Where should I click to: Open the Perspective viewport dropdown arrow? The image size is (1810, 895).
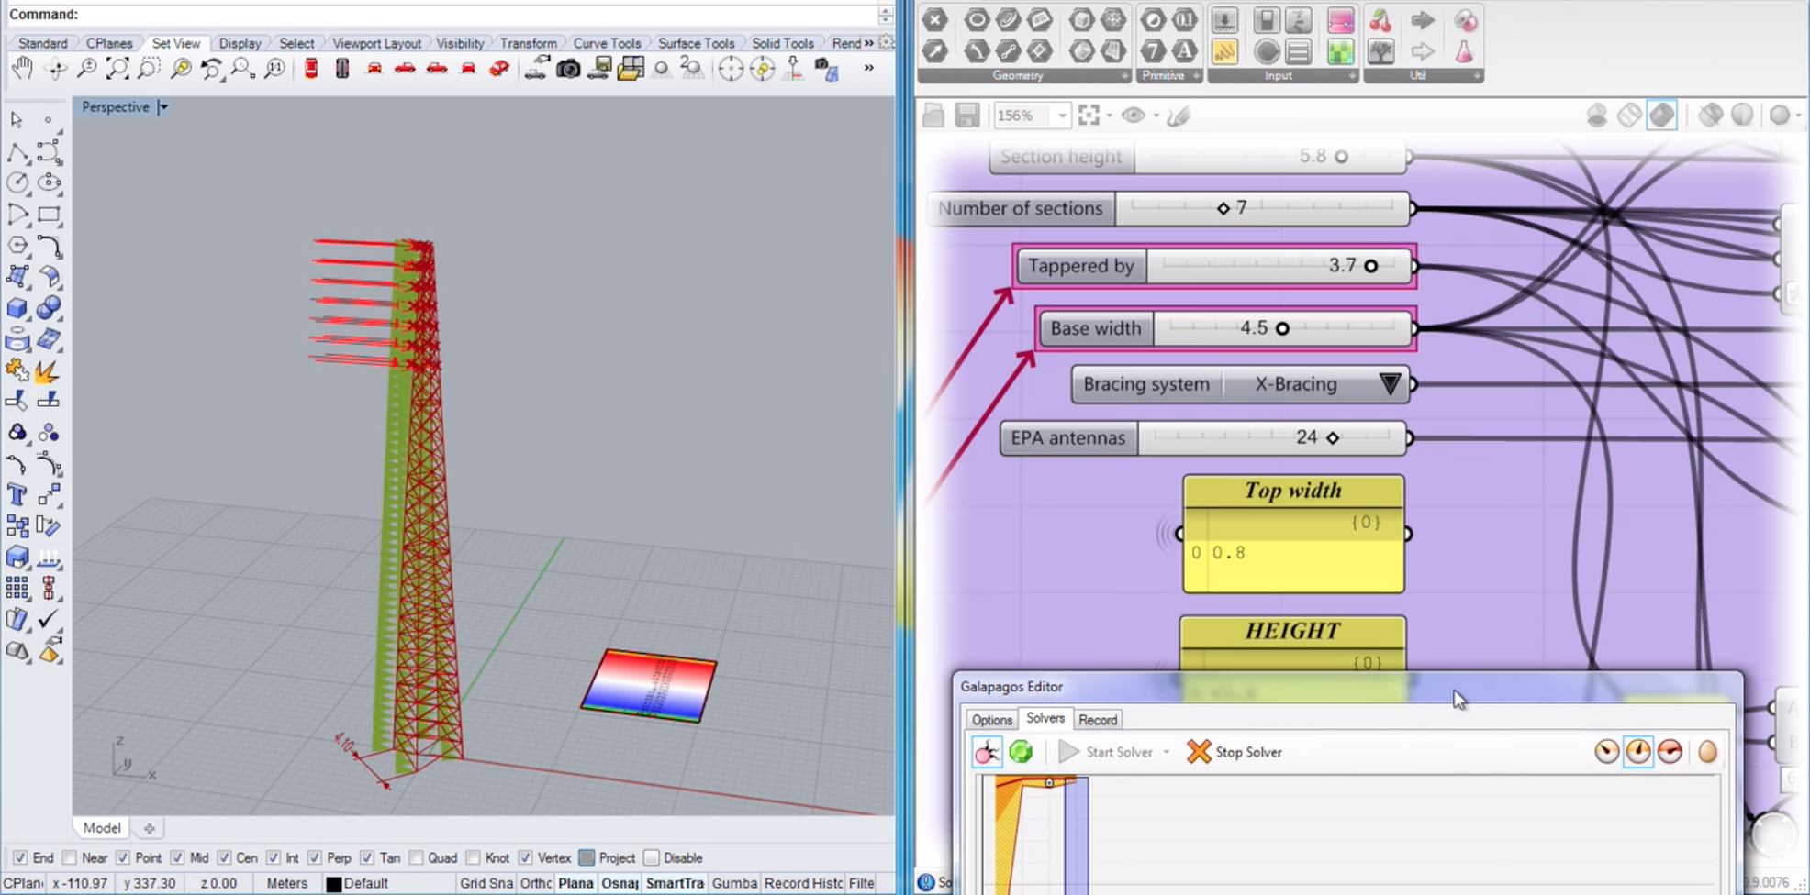[x=163, y=107]
